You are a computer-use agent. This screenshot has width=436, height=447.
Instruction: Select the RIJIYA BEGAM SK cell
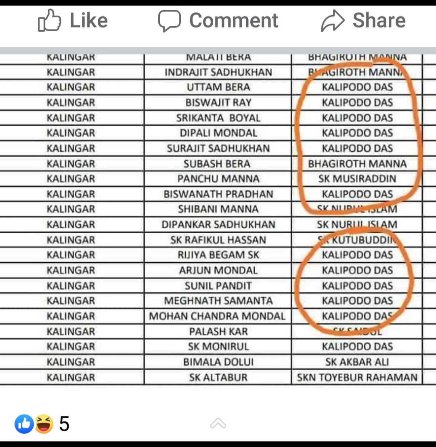[218, 255]
